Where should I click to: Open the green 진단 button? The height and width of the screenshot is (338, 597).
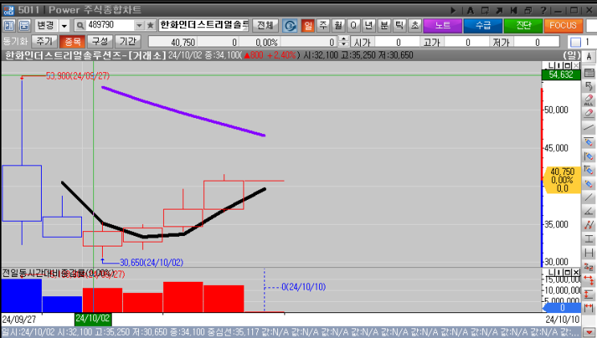tap(523, 26)
